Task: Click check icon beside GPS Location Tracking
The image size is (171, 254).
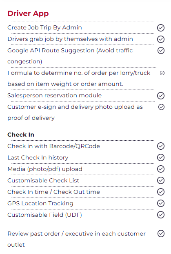Action: tap(161, 203)
